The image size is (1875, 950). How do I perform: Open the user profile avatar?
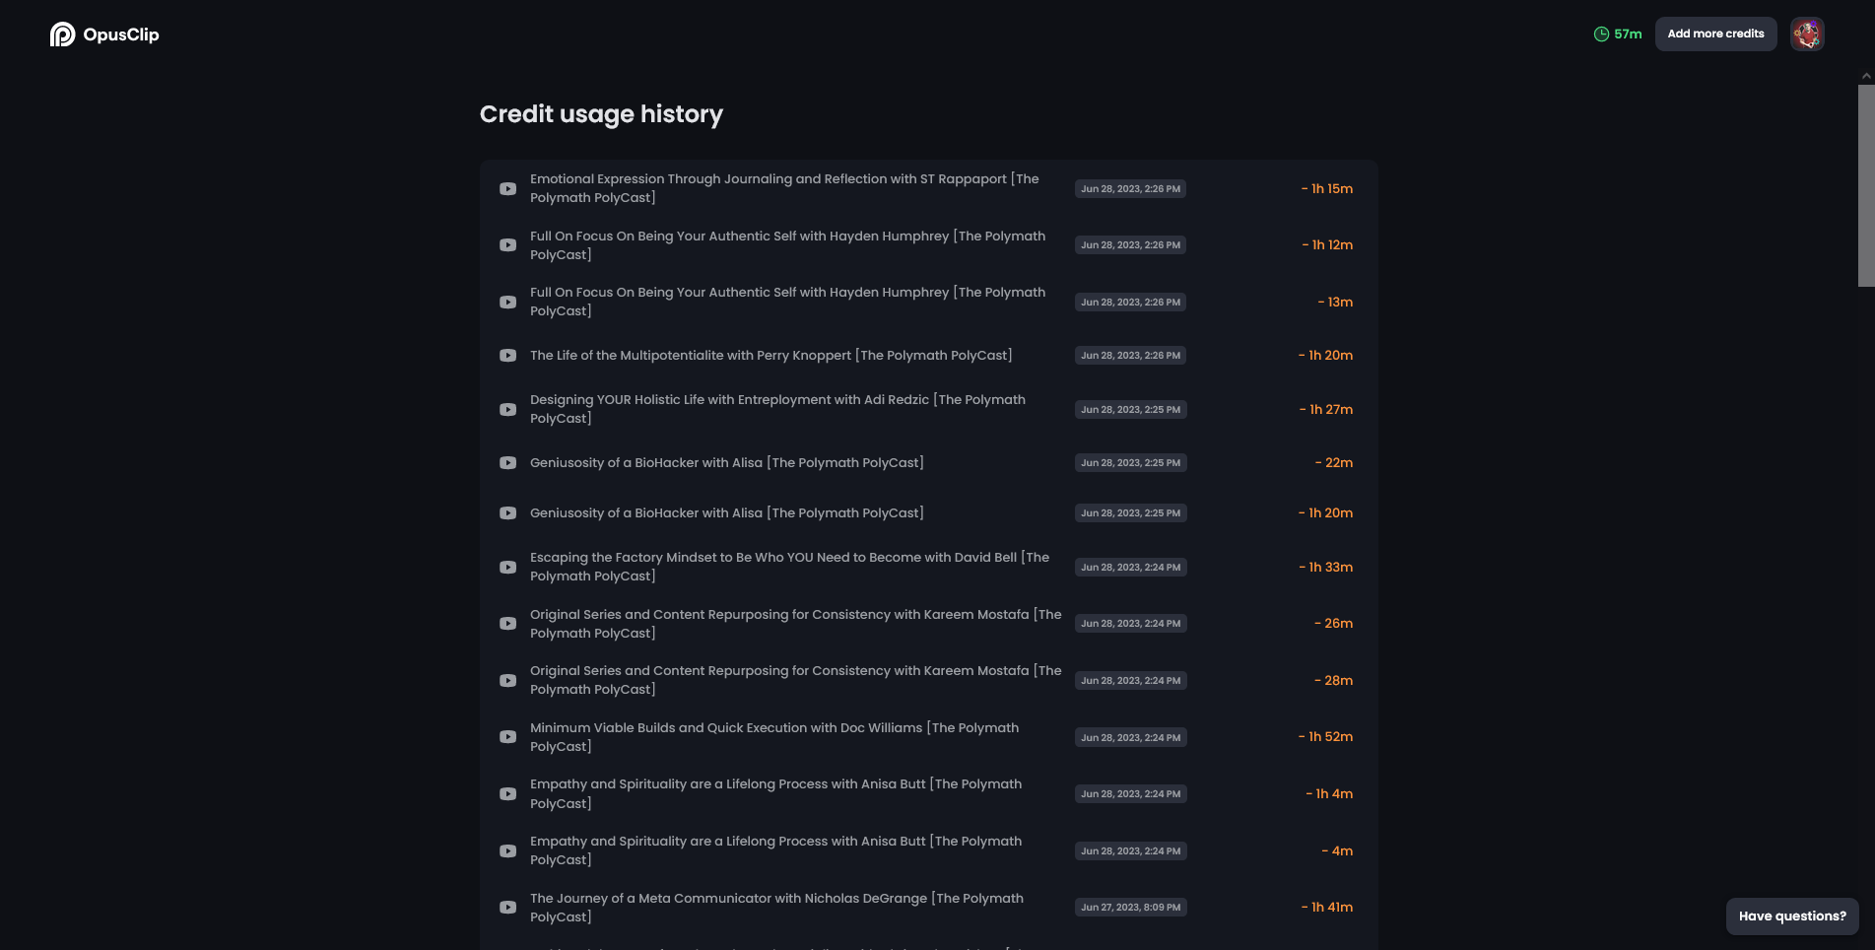(1806, 34)
